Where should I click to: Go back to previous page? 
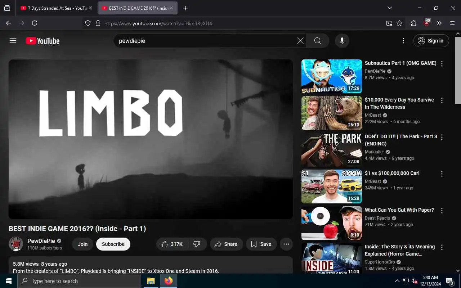[x=9, y=23]
